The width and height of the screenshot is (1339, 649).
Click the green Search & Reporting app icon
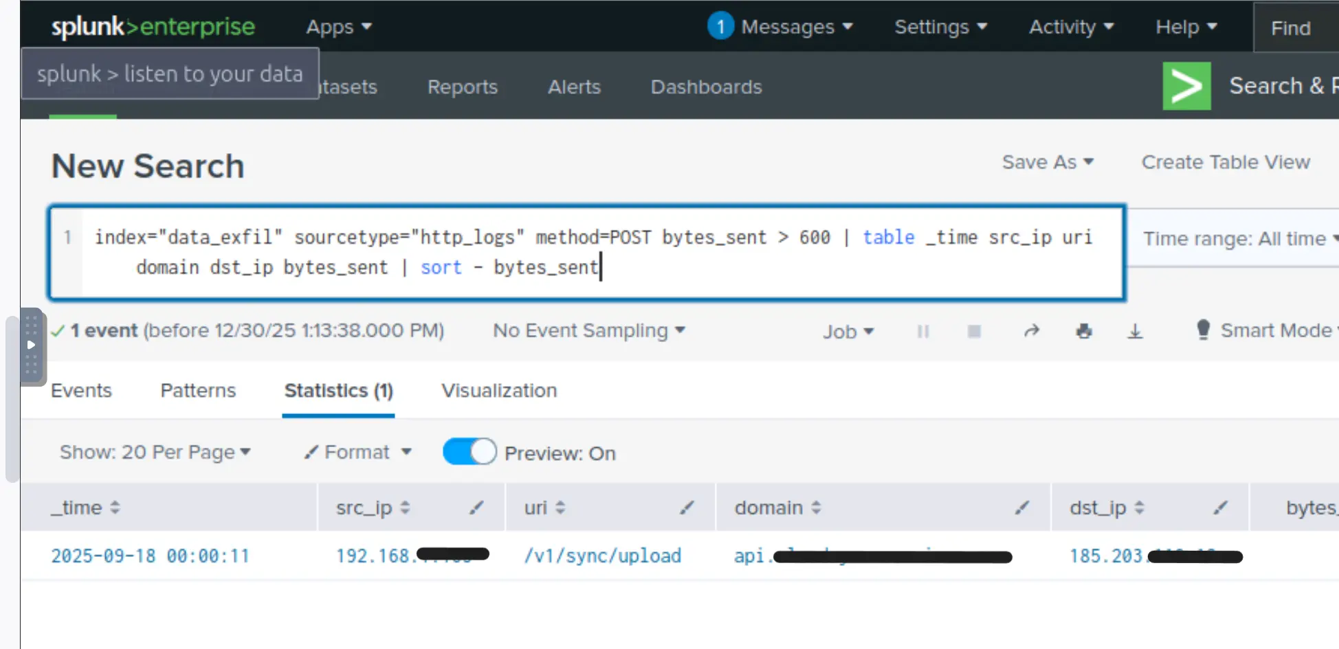[x=1186, y=87]
